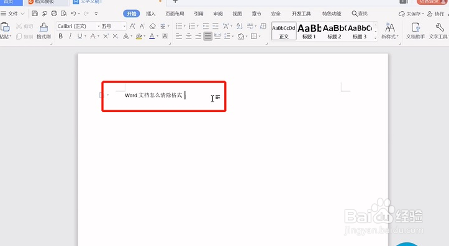
Task: Click the shading paint bucket icon
Action: pyautogui.click(x=240, y=37)
